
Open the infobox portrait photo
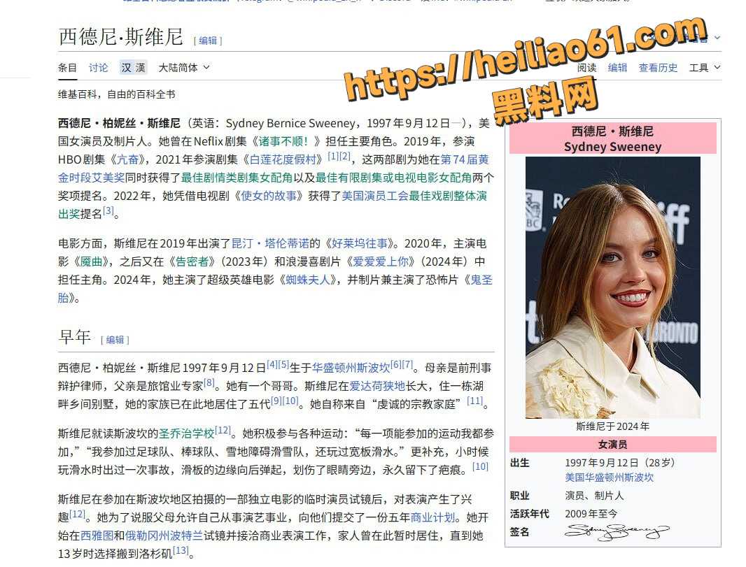pos(612,287)
